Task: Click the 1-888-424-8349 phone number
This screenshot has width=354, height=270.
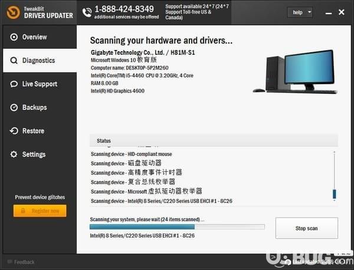Action: click(x=124, y=9)
